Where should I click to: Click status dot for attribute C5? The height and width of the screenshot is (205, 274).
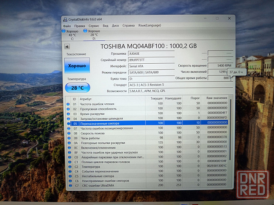70,176
